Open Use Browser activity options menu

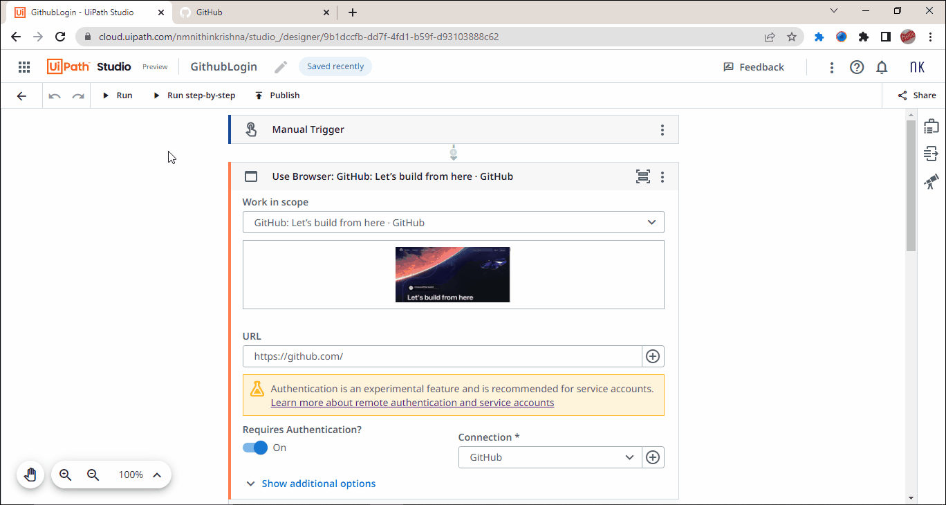(x=662, y=177)
